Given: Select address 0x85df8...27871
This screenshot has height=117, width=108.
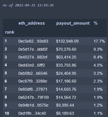Looking at the screenshot, I should [33, 89].
